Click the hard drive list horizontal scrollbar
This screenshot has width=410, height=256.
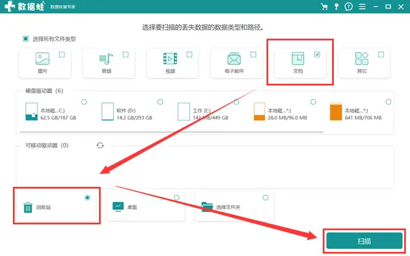(171, 132)
